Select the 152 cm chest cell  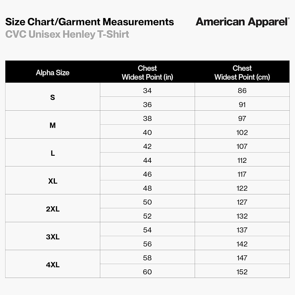point(242,272)
